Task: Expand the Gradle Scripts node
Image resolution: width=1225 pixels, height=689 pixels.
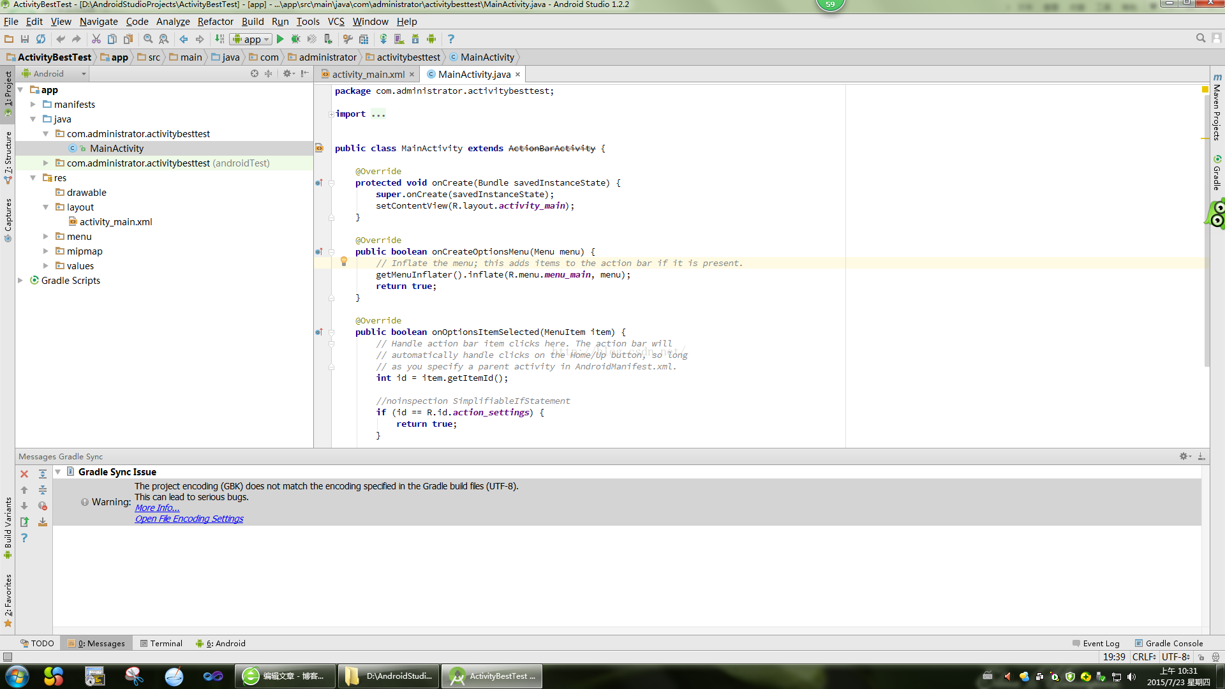Action: tap(20, 280)
